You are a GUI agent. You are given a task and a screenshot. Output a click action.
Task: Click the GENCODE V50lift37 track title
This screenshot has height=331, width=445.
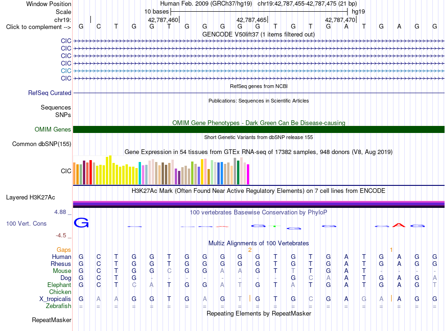coord(259,34)
